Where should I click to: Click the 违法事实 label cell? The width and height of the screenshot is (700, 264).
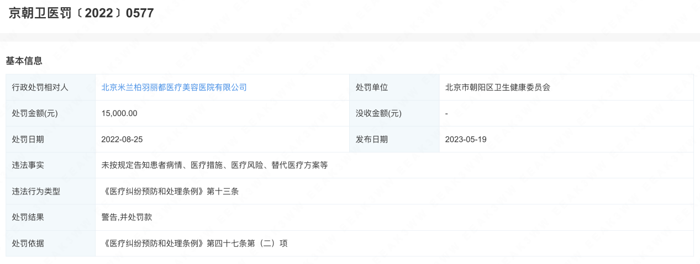51,165
